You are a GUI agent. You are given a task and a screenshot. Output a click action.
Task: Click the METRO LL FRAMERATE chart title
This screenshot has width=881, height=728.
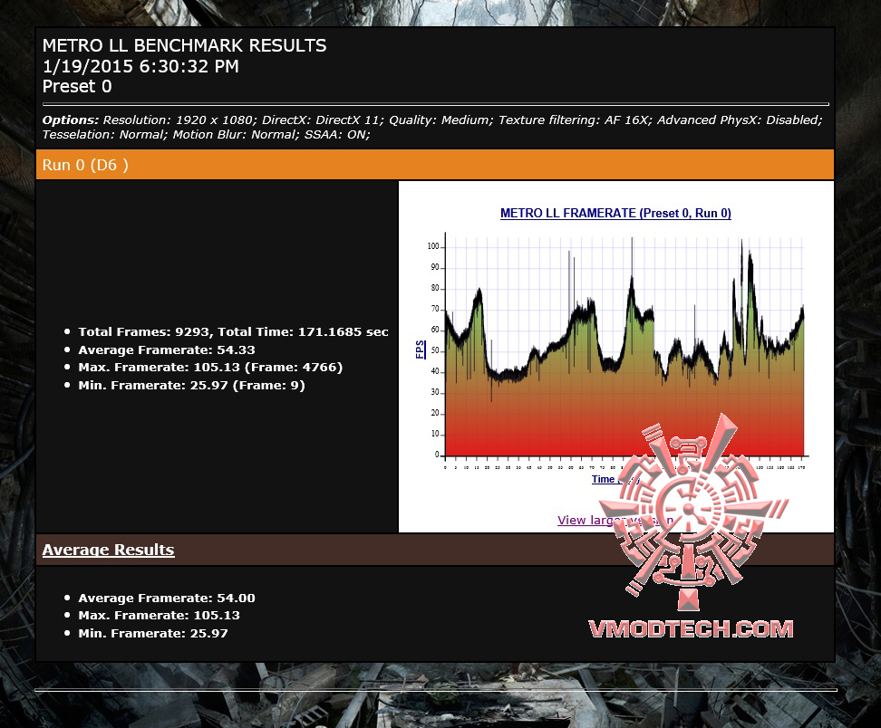[x=615, y=214]
